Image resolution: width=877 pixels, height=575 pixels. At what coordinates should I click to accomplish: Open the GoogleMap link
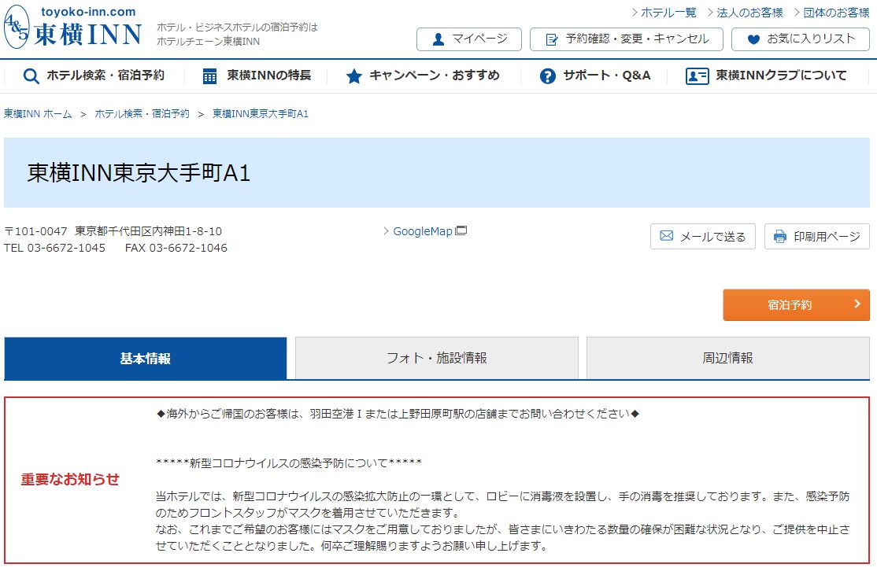[422, 230]
